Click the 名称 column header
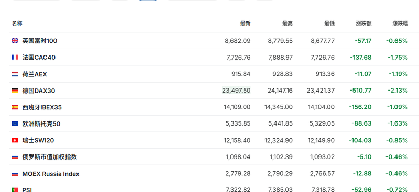 [17, 24]
